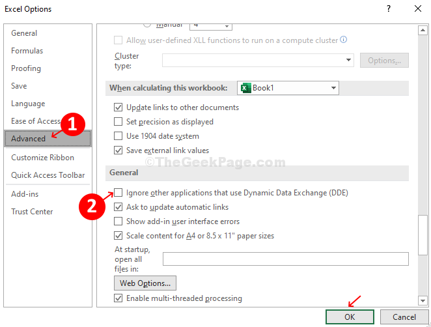The height and width of the screenshot is (327, 431).
Task: Click the At startup open all files field
Action: (286, 259)
